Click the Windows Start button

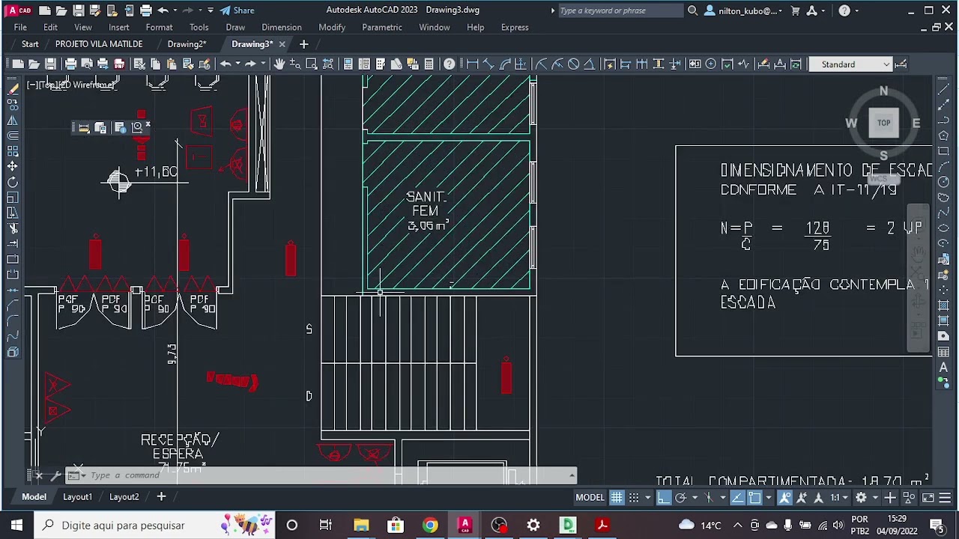16,525
